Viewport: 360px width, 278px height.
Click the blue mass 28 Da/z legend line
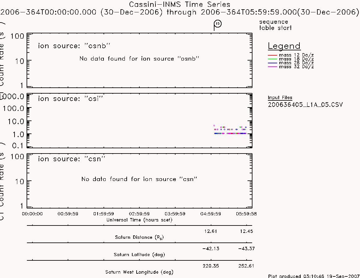click(273, 63)
